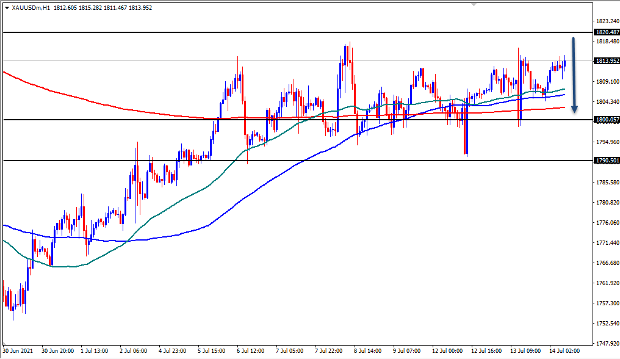Click the 1 Jul 13:00 time label
Viewport: 620px width, 359px height.
tap(94, 351)
